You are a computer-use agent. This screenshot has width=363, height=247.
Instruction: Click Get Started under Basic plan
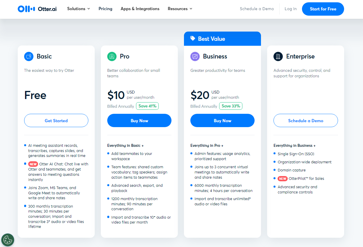click(56, 120)
